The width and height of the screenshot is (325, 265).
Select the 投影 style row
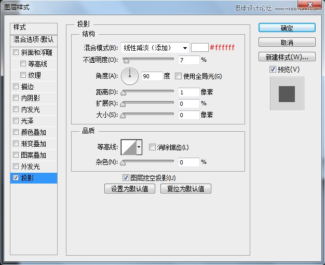34,178
